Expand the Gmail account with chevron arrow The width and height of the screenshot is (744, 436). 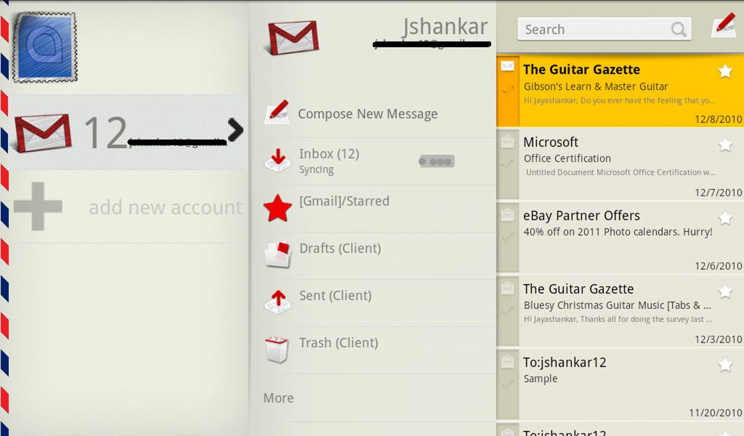pos(235,130)
